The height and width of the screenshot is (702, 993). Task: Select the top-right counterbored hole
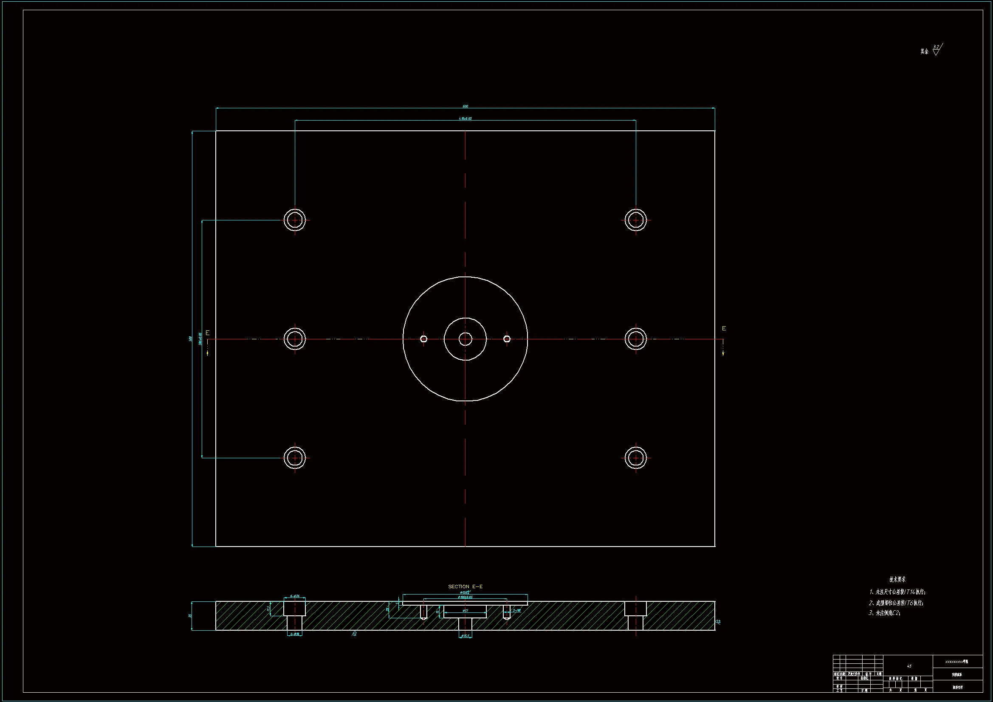click(635, 220)
